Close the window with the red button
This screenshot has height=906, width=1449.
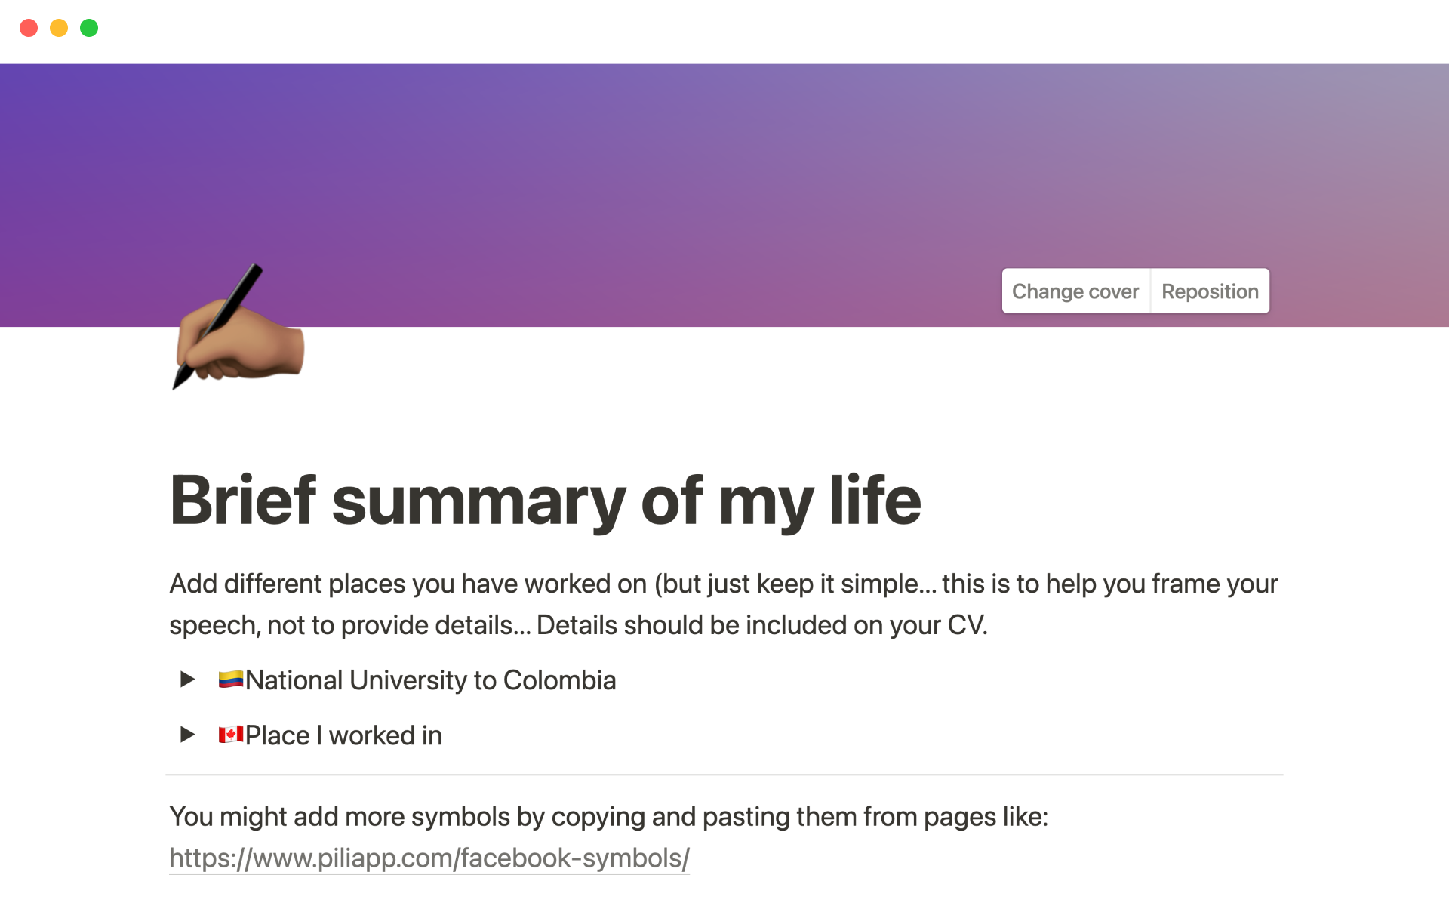pos(29,29)
